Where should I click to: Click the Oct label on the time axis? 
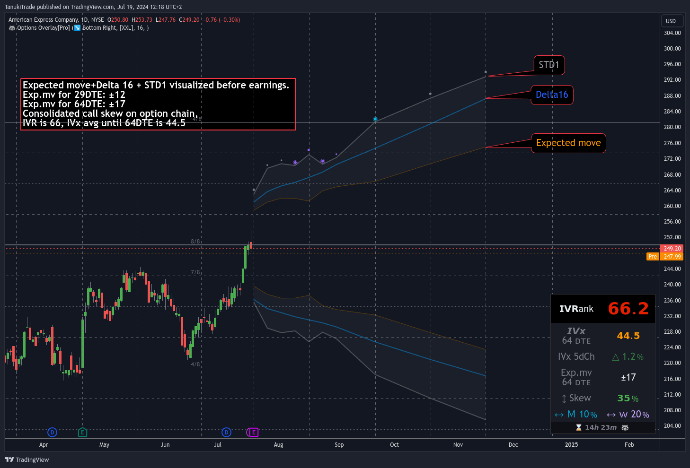394,445
